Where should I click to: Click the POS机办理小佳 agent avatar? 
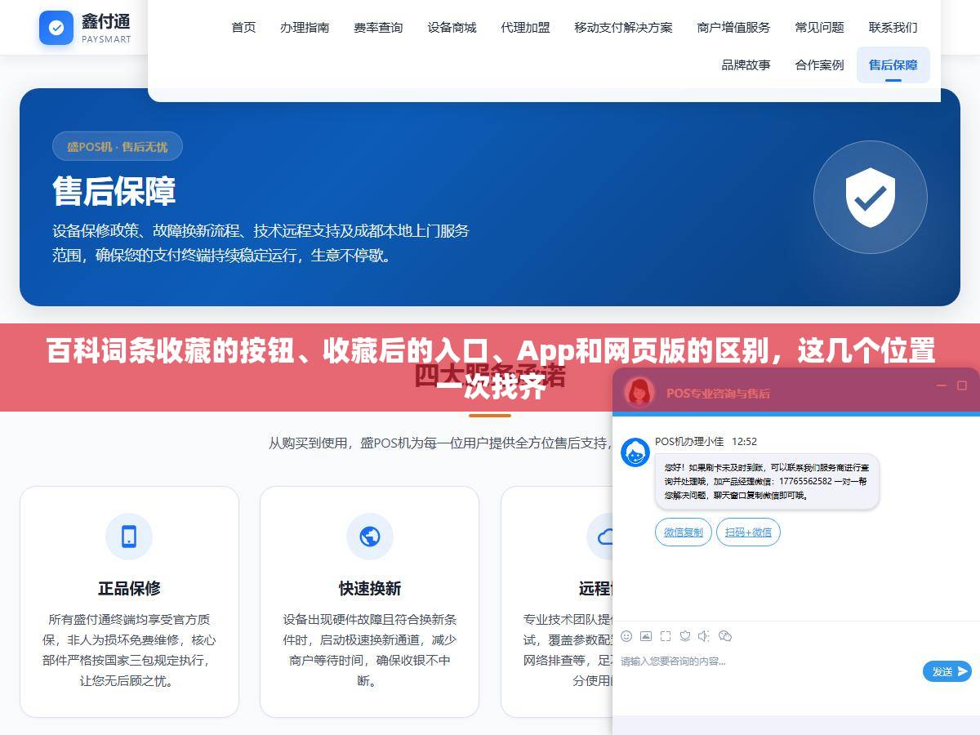pos(635,452)
